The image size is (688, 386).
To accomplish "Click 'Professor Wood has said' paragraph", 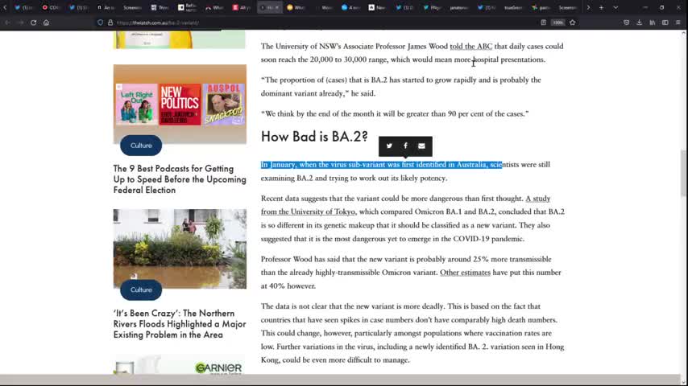I will 411,273.
